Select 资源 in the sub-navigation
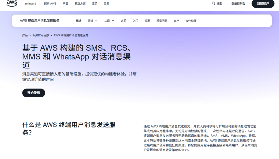Viewport: 279px width, 159px height. tap(147, 21)
